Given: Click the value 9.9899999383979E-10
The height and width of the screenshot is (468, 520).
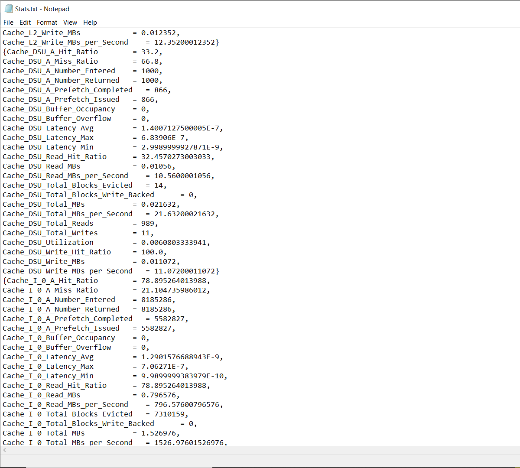Looking at the screenshot, I should point(182,376).
